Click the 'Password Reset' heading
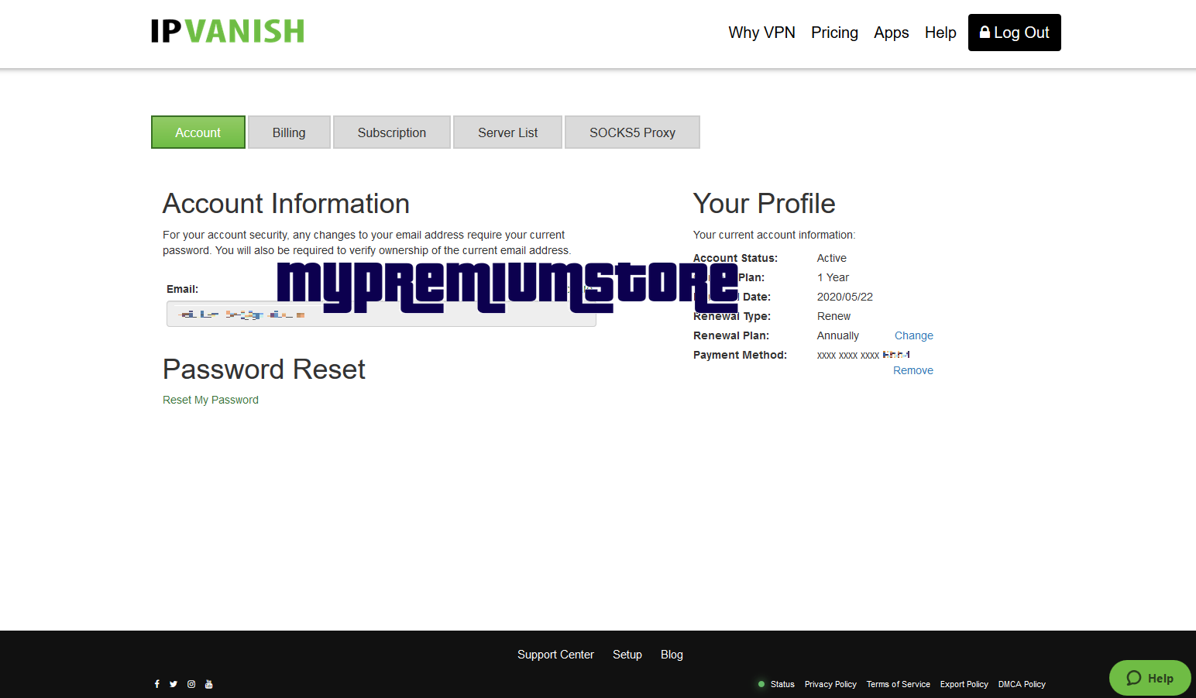The width and height of the screenshot is (1196, 698). click(264, 370)
